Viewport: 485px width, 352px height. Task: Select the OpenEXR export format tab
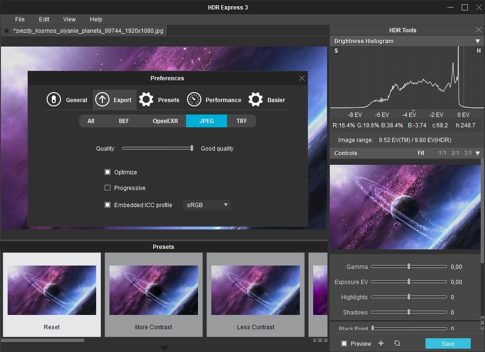tap(165, 121)
